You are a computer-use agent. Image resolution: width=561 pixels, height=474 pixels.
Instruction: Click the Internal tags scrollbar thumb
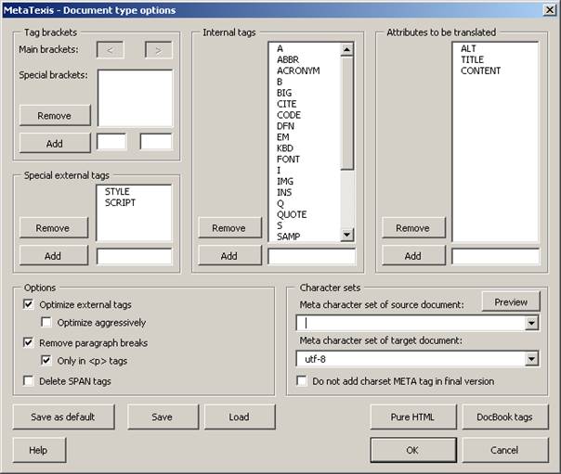(x=346, y=112)
